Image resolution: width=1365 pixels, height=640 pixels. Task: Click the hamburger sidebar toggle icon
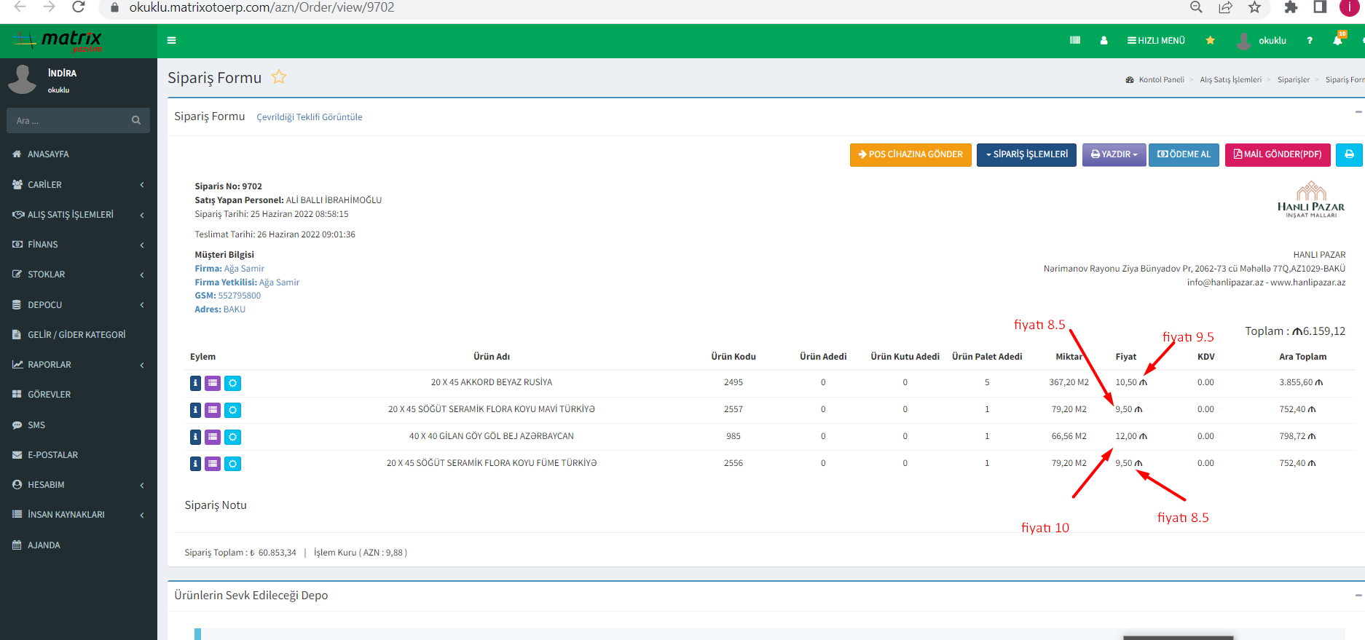[x=172, y=41]
